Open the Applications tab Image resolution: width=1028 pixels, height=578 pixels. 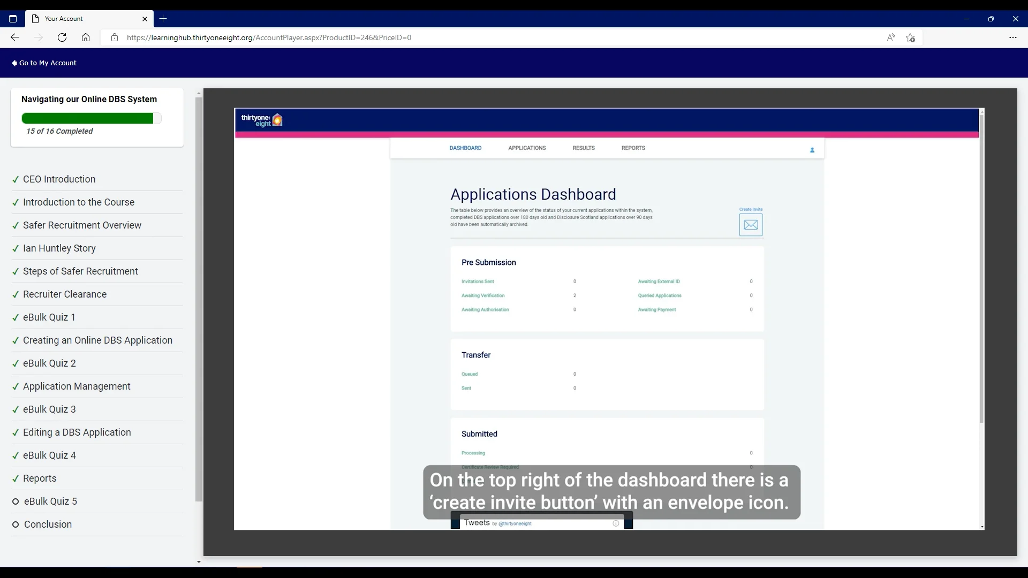click(x=527, y=148)
